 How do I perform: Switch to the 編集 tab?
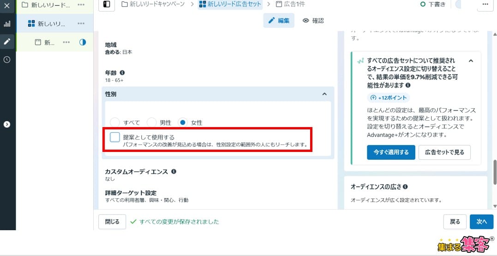coord(279,21)
